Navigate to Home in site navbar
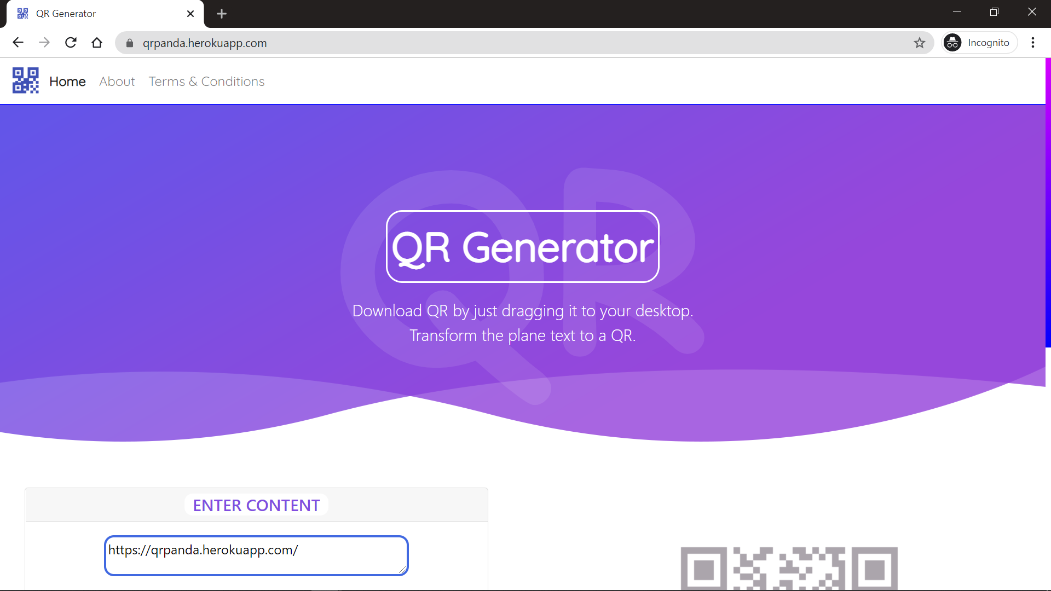This screenshot has width=1051, height=591. [67, 82]
